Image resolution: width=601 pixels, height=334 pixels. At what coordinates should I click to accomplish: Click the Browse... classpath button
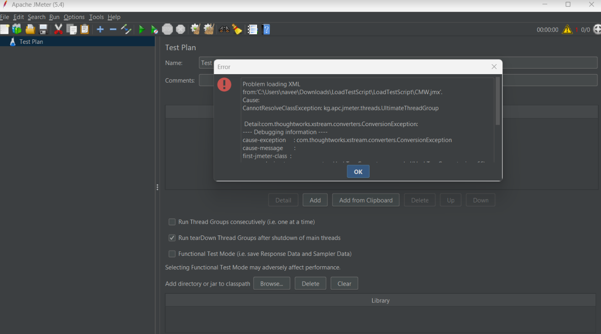click(272, 283)
